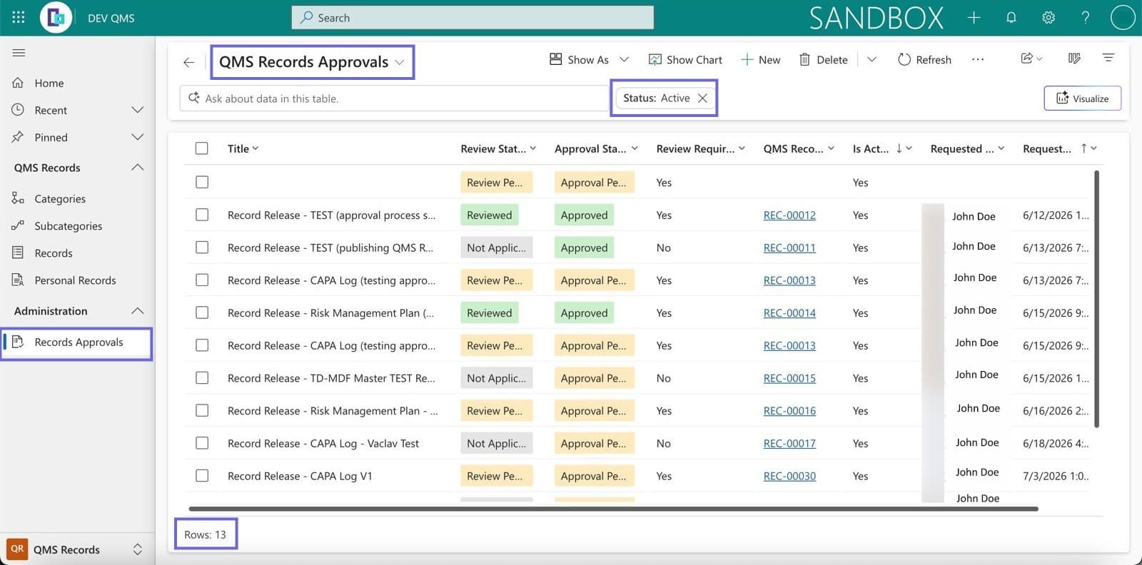This screenshot has width=1142, height=565.
Task: Refresh the records list
Action: click(924, 60)
